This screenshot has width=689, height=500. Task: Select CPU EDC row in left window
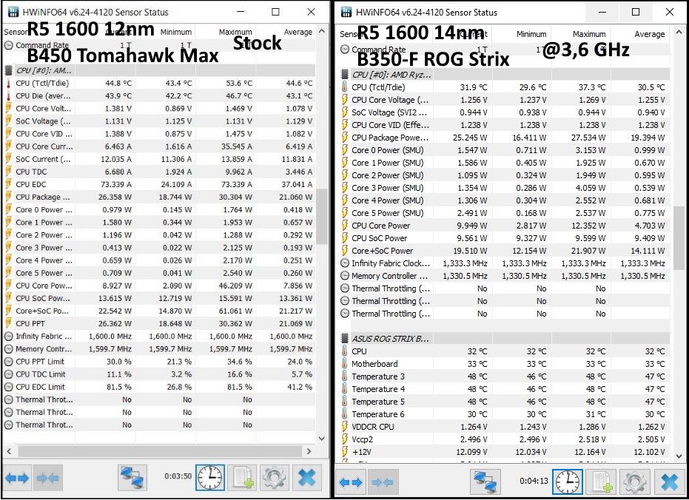(159, 184)
